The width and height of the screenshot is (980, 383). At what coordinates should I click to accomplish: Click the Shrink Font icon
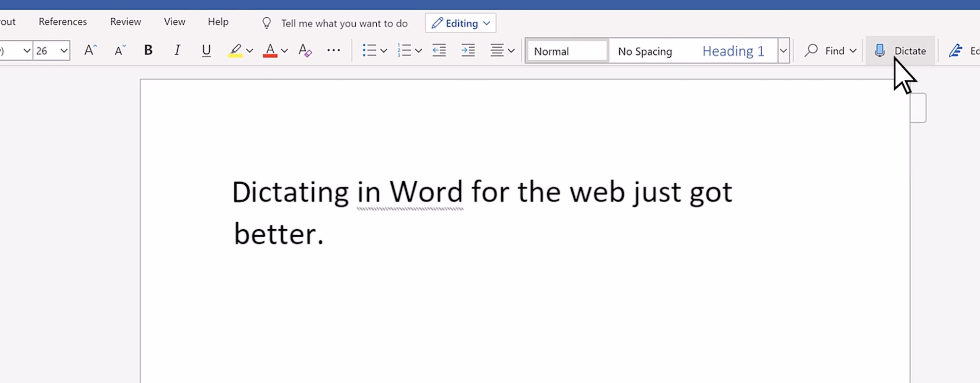120,50
